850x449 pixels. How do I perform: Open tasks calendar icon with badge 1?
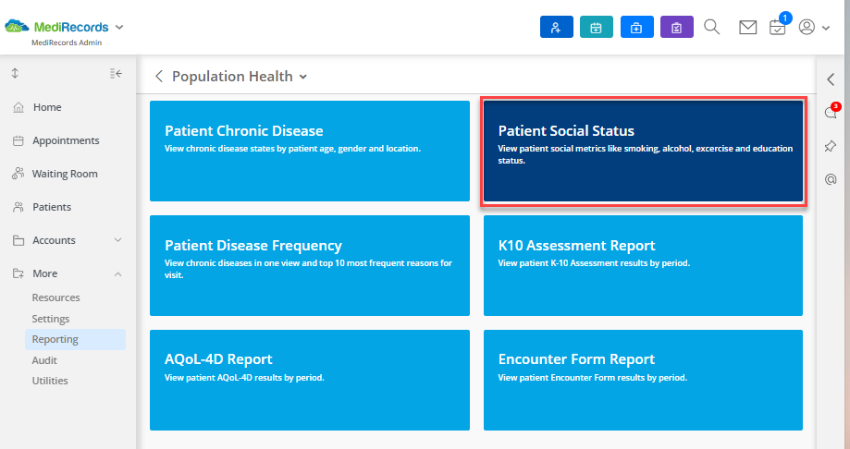pos(779,26)
